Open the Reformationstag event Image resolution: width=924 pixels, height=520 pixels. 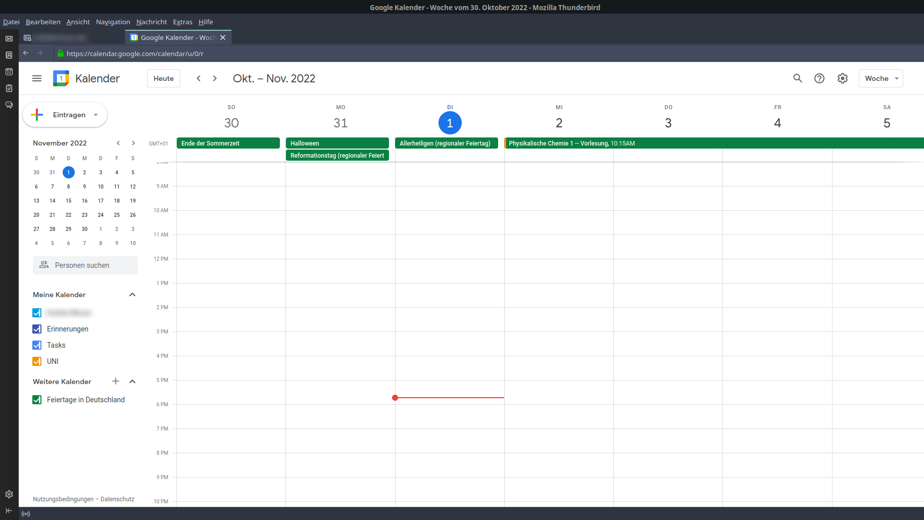coord(337,155)
